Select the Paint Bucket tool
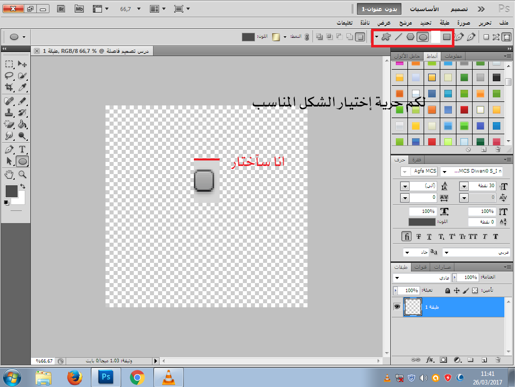 (x=22, y=124)
